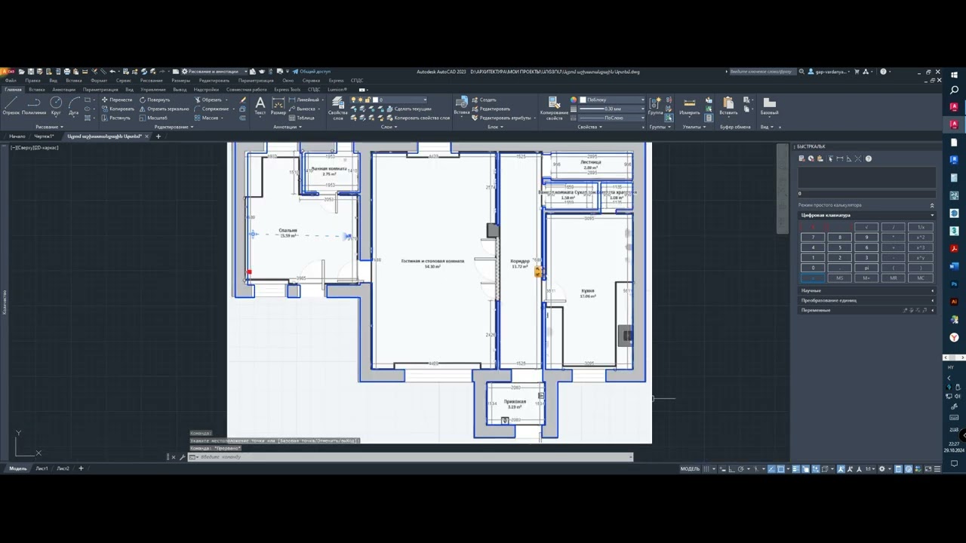Click the MS memory store key
Image resolution: width=966 pixels, height=543 pixels.
coord(840,278)
